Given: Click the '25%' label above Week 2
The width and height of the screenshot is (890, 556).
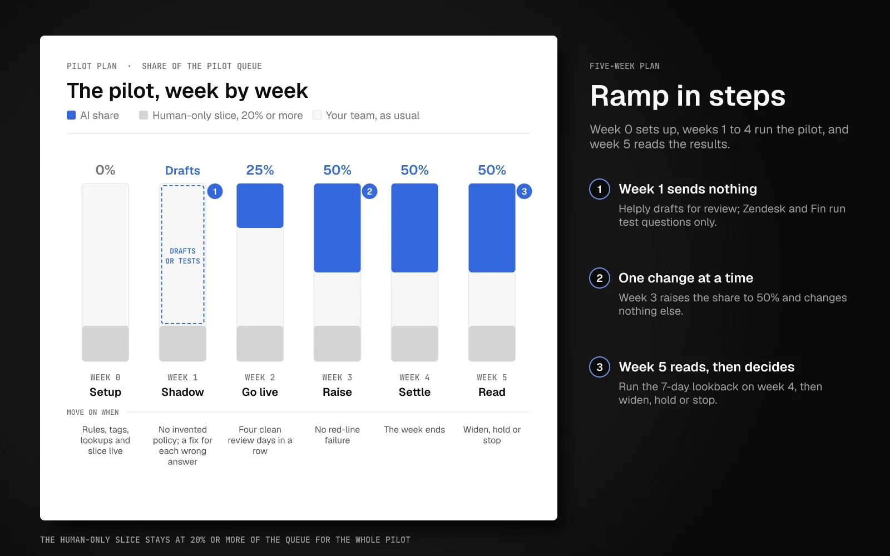Looking at the screenshot, I should coord(260,170).
